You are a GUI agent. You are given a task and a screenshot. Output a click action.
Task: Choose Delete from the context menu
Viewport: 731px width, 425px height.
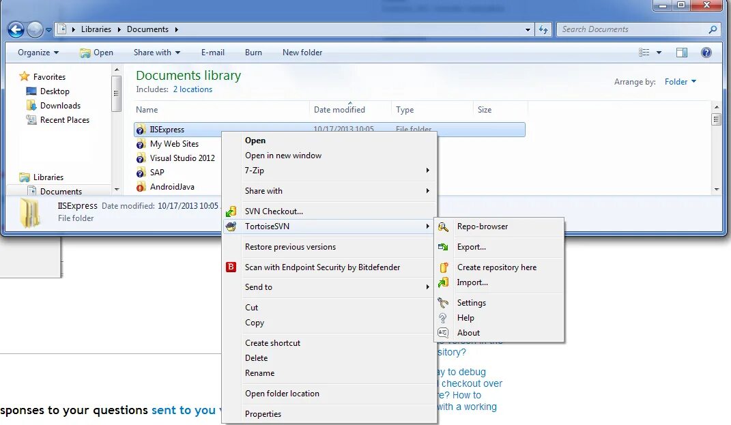[329, 358]
